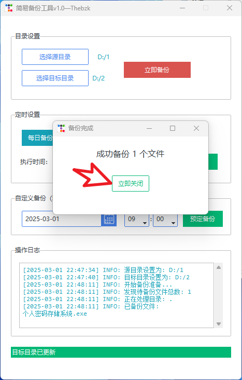
Task: Click log line 目标目录设置为: D:/2
Action: tap(106, 277)
